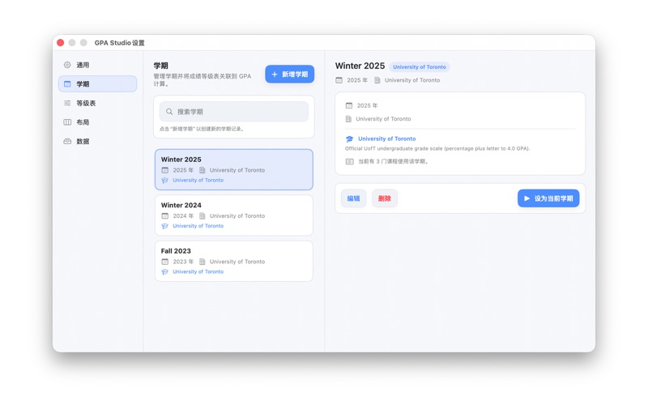Click 当前有 3 门课程使用该学期 text
Viewport: 648px width, 405px height.
(393, 161)
